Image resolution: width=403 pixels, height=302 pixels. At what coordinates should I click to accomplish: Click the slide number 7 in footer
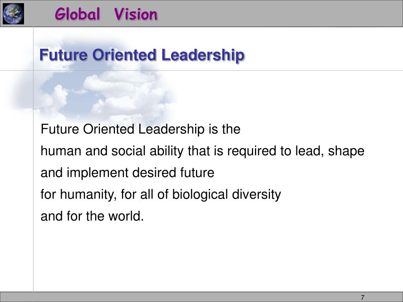pyautogui.click(x=362, y=297)
